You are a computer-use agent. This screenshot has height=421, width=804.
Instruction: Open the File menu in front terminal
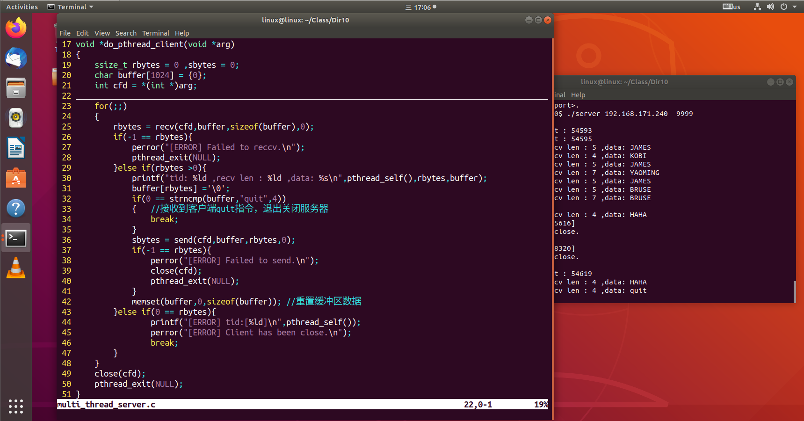tap(65, 33)
